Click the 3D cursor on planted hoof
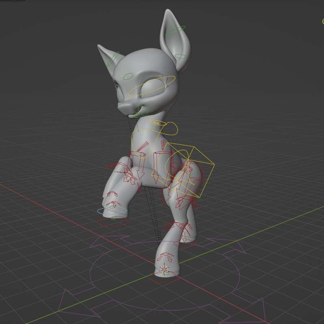Viewport: 324px width, 324px height. [x=164, y=270]
